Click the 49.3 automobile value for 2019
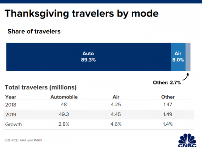 64,114
